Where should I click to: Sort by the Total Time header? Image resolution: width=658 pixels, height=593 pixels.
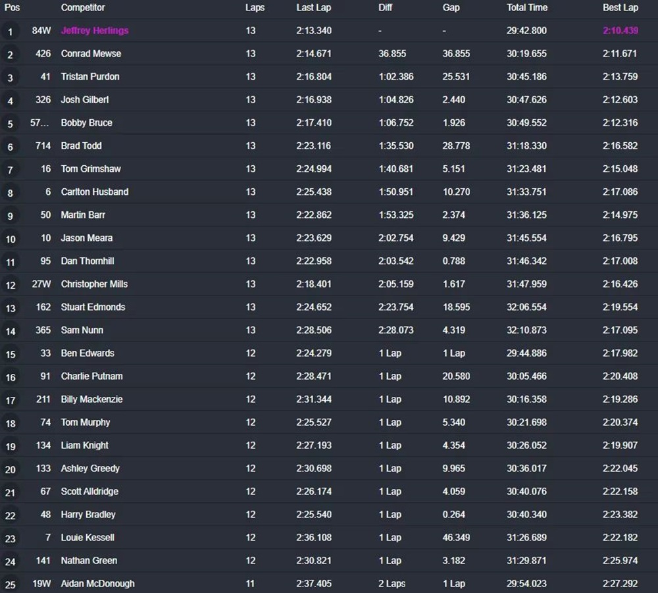(x=526, y=8)
